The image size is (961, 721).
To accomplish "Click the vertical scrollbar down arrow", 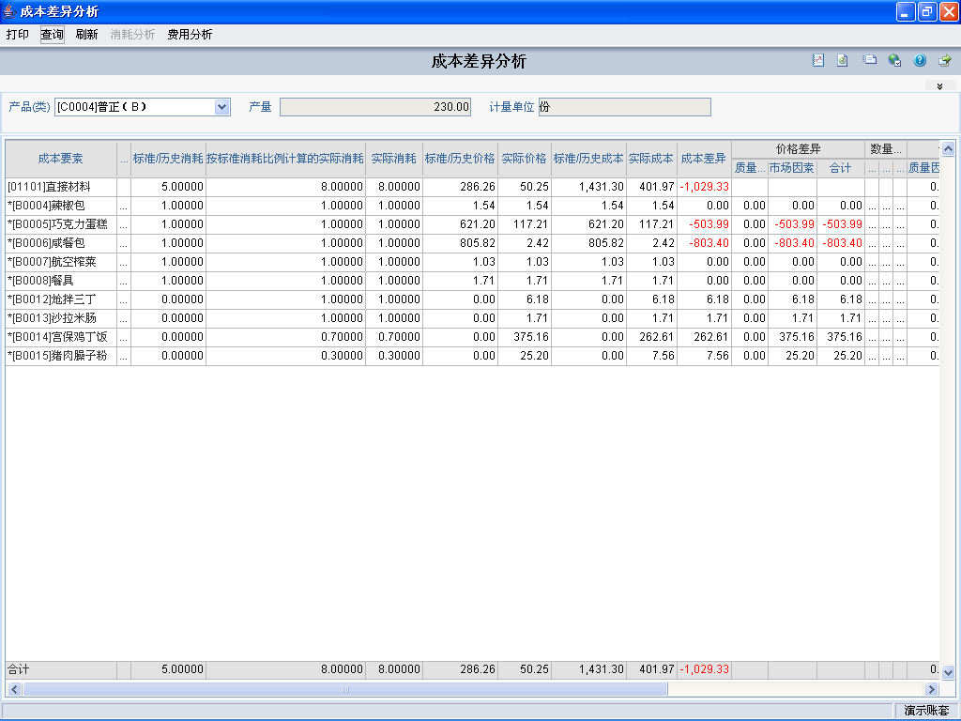I will point(948,672).
